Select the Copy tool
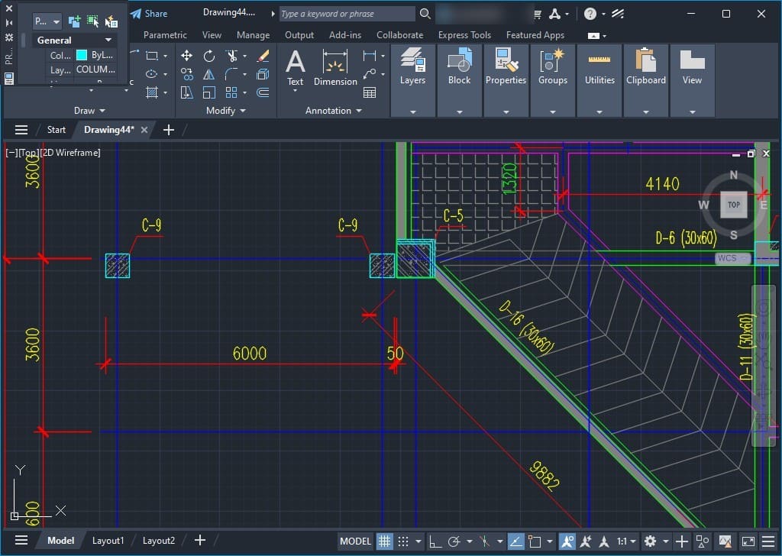 (x=186, y=74)
